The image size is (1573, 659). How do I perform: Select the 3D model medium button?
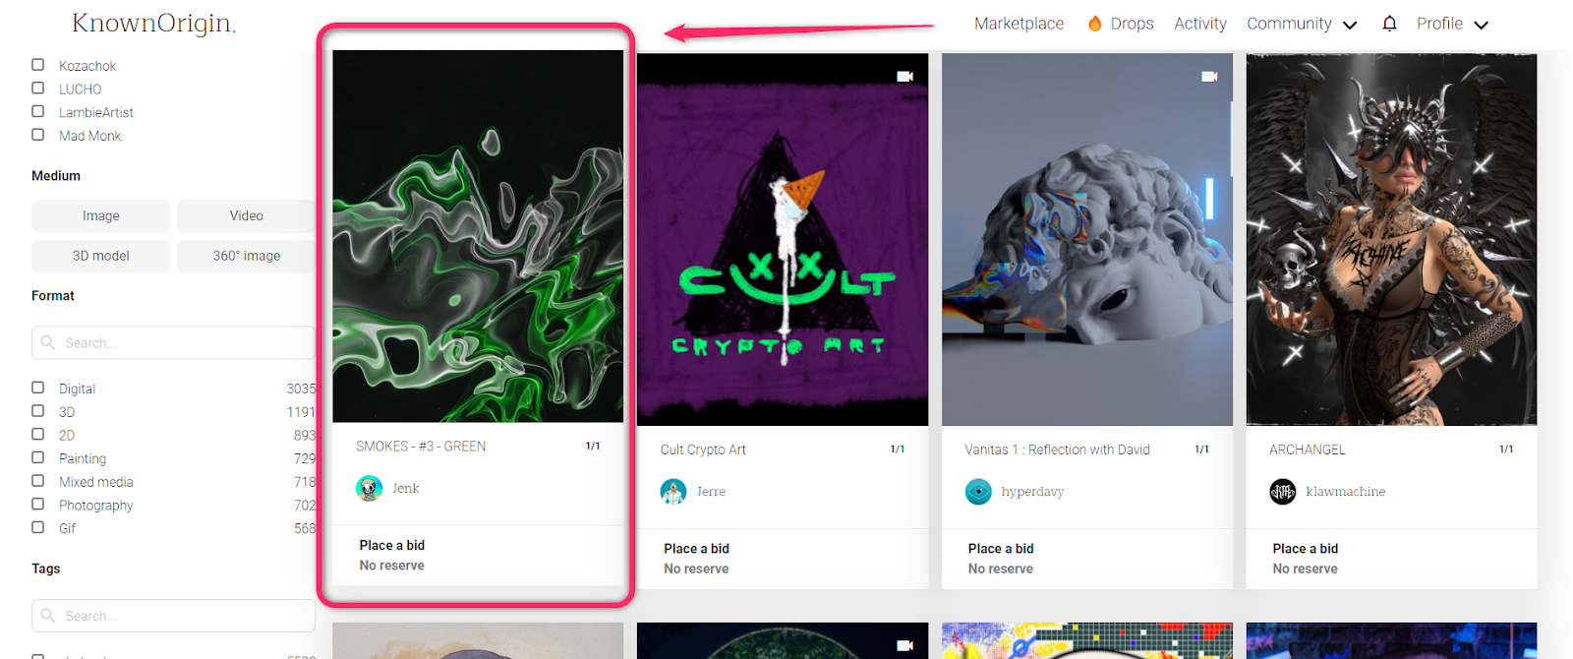coord(100,256)
